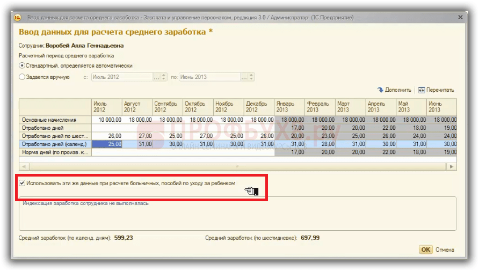Open the period start 'Июль 2012' picker button
This screenshot has height=271, width=479.
[157, 77]
